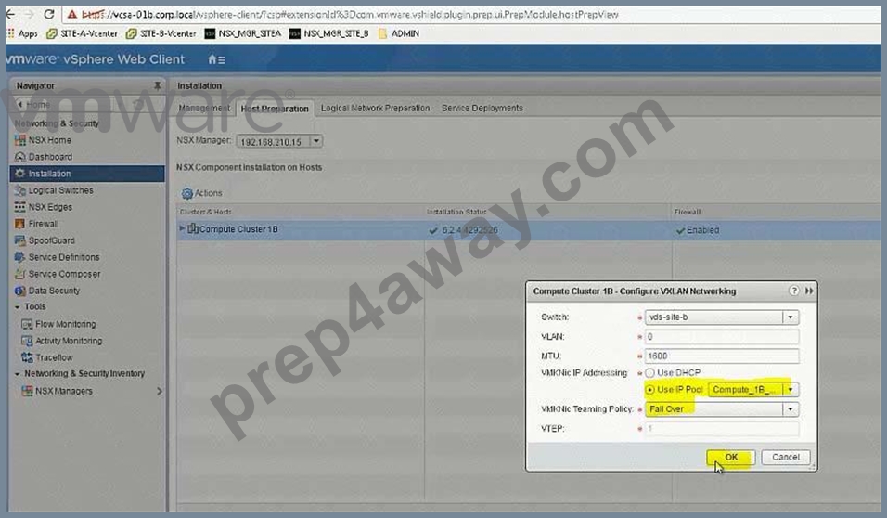Open NSX Edges
Screen dimensions: 887x518
[x=43, y=207]
